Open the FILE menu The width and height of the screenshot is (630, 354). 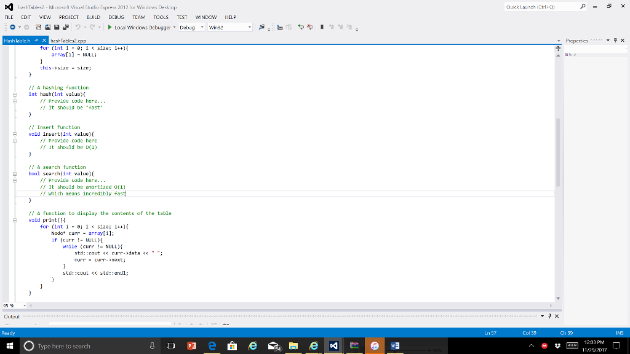9,17
